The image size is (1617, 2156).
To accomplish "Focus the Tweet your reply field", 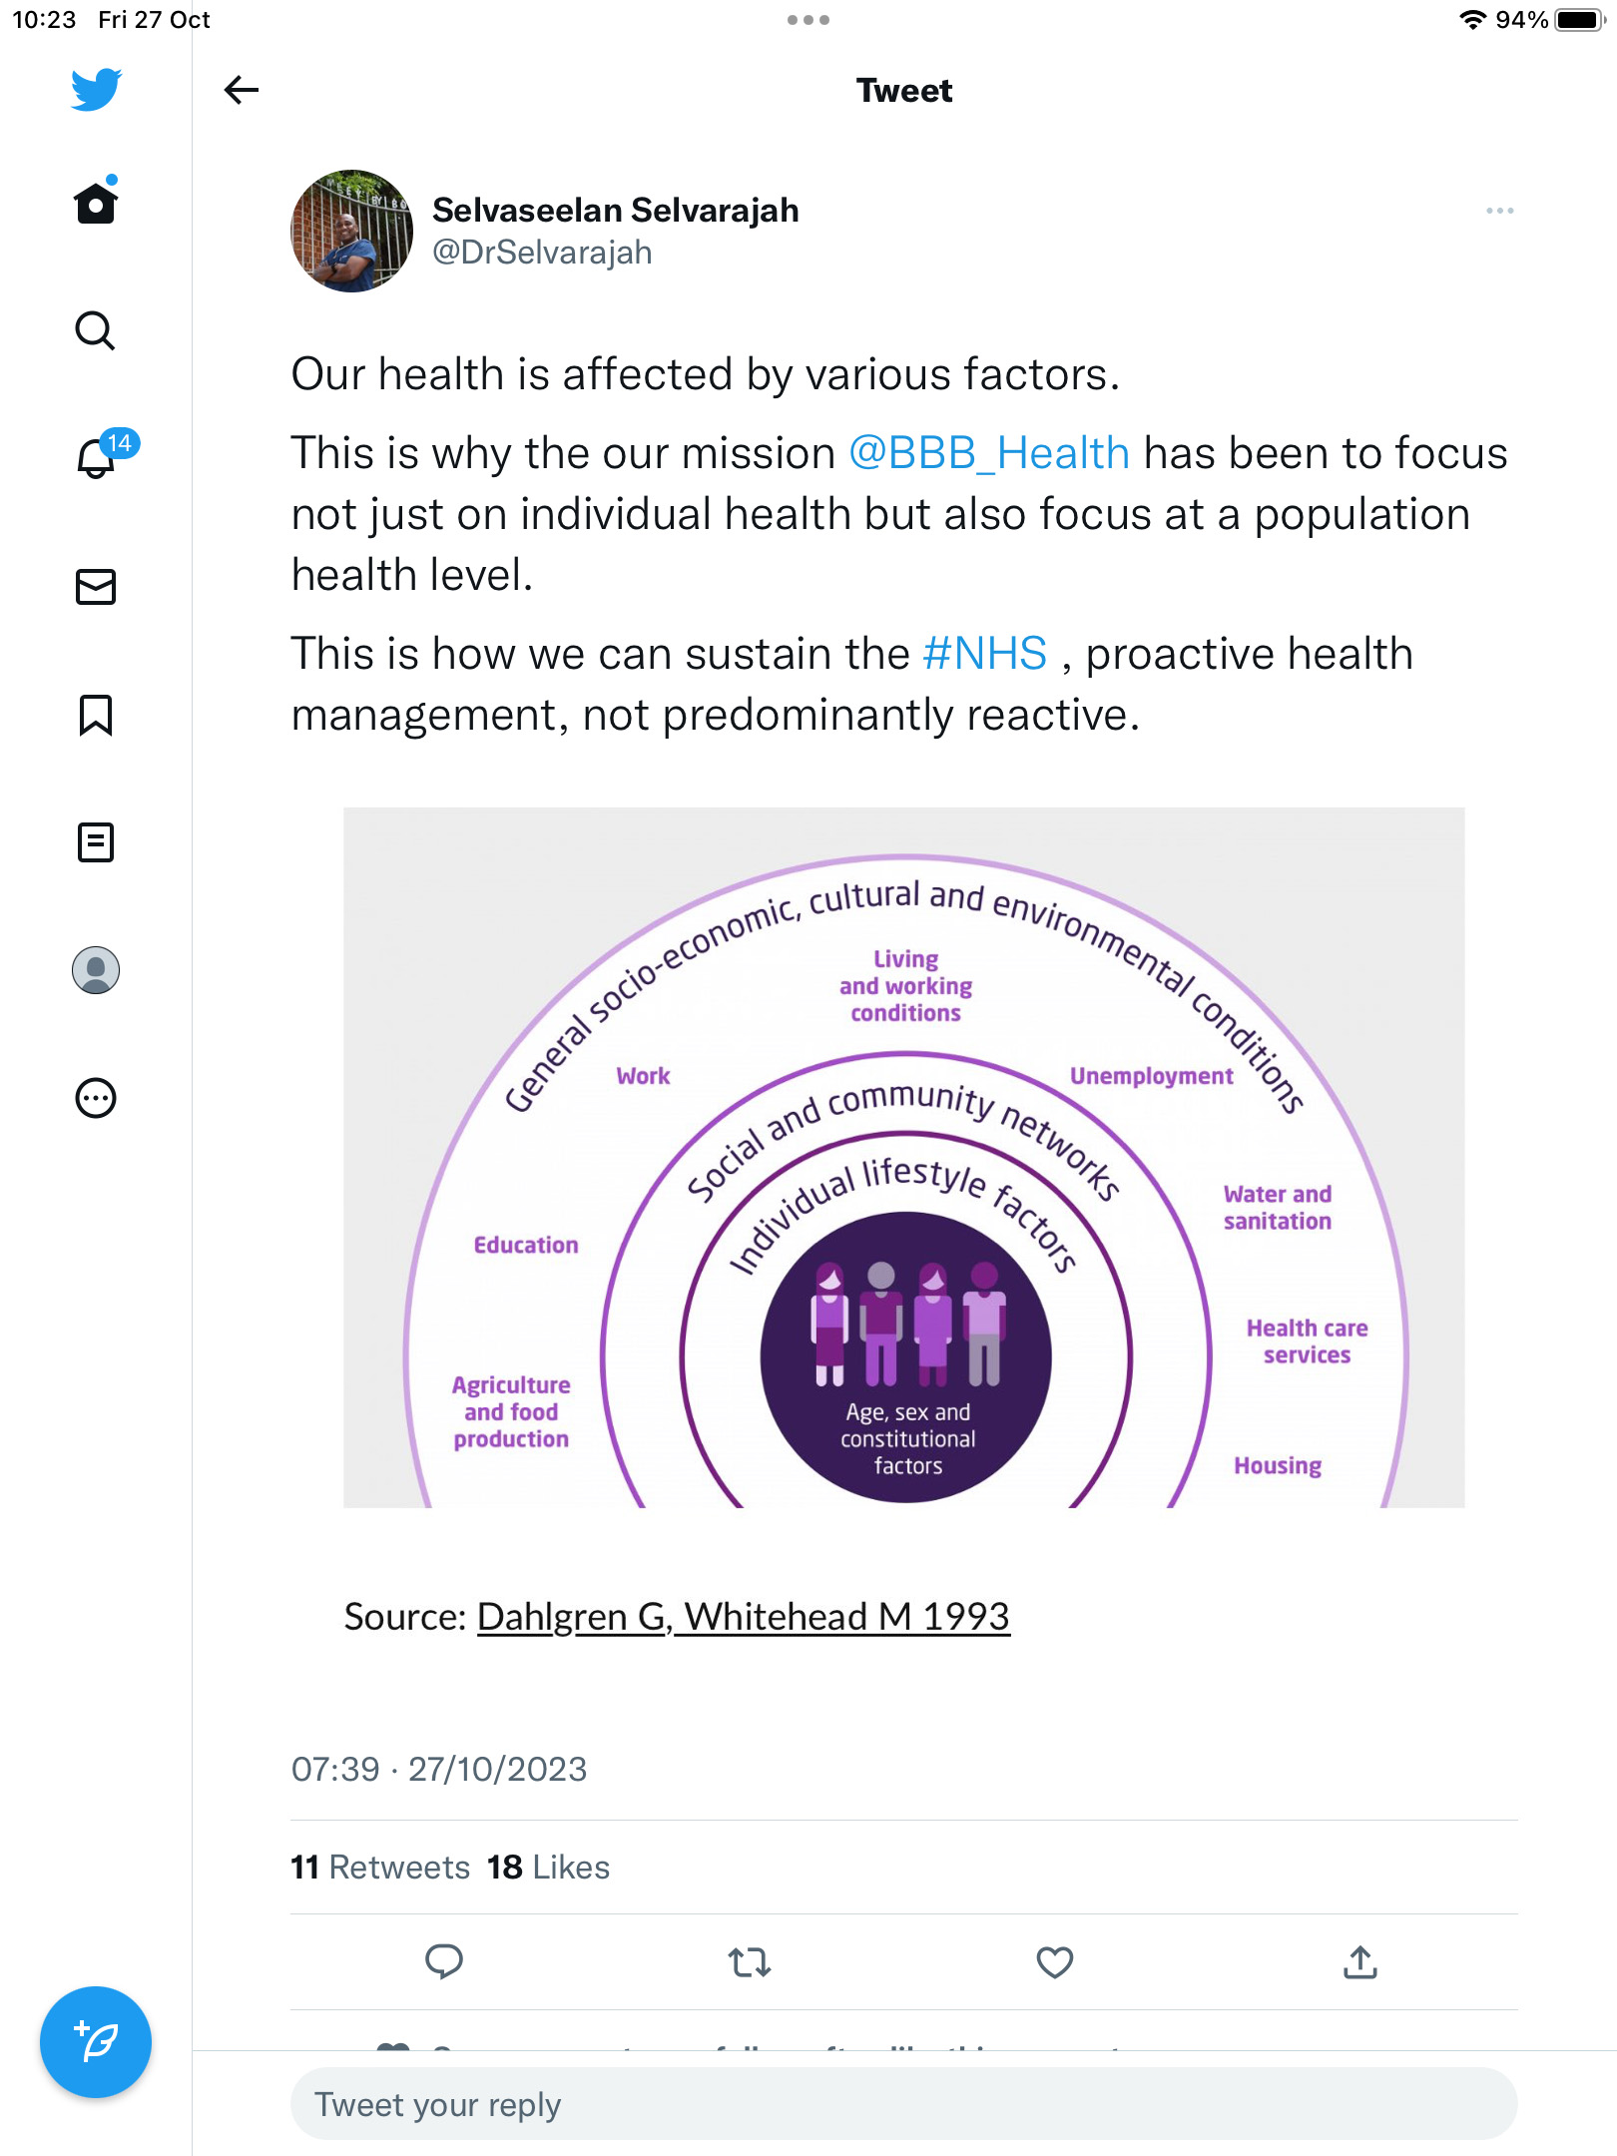I will (x=904, y=2104).
